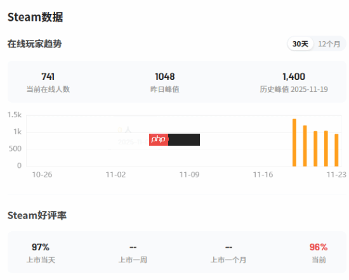Click the current online count 741
Screen dimensions: 349x280
point(48,77)
